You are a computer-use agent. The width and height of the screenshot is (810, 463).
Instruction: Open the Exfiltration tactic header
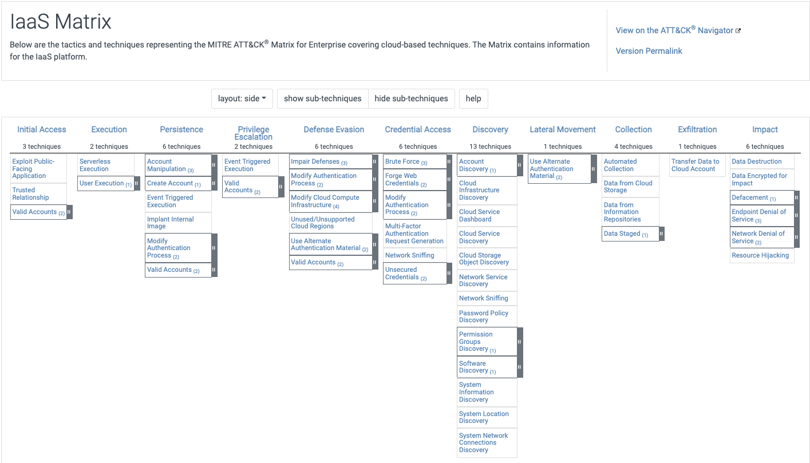click(x=697, y=129)
